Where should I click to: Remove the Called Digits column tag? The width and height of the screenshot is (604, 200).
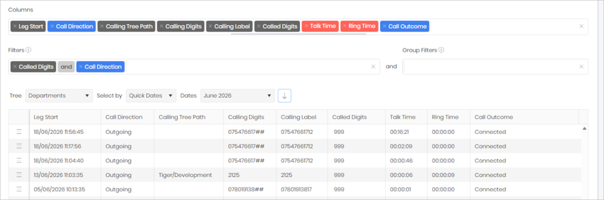[259, 26]
